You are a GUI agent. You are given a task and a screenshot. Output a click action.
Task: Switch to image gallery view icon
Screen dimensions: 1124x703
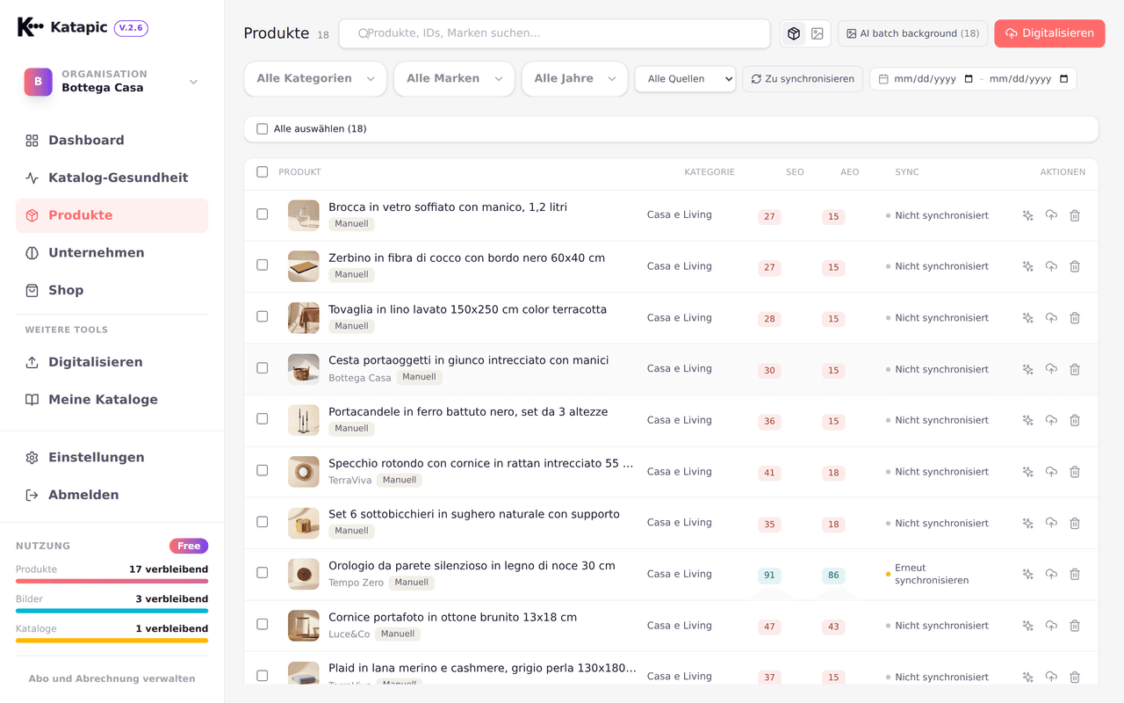[818, 33]
